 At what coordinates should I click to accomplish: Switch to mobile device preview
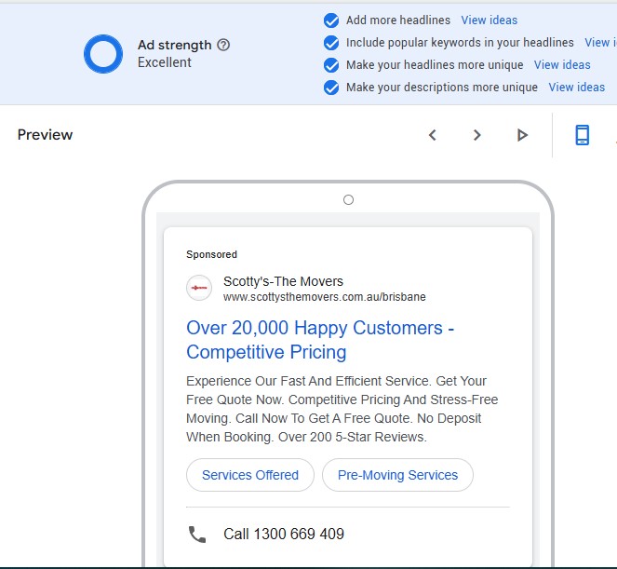pyautogui.click(x=583, y=135)
